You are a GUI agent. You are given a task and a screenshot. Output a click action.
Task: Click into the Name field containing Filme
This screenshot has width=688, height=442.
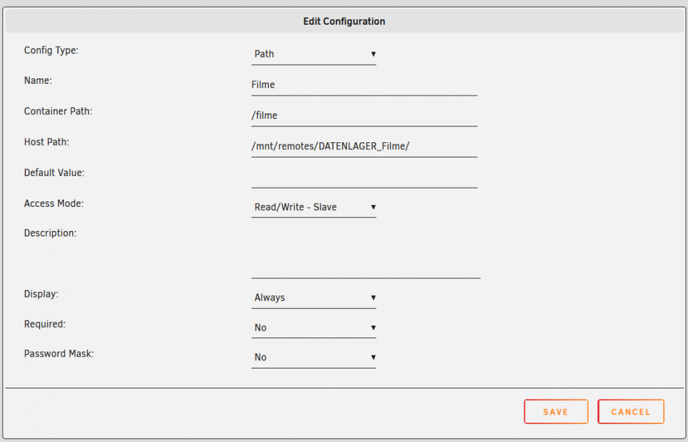point(364,85)
